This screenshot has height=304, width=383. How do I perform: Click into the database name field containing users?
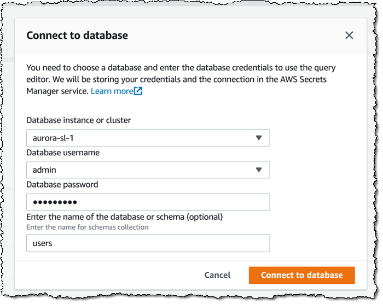click(x=148, y=243)
